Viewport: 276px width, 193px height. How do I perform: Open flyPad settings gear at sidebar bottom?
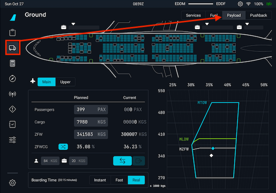coord(12,182)
